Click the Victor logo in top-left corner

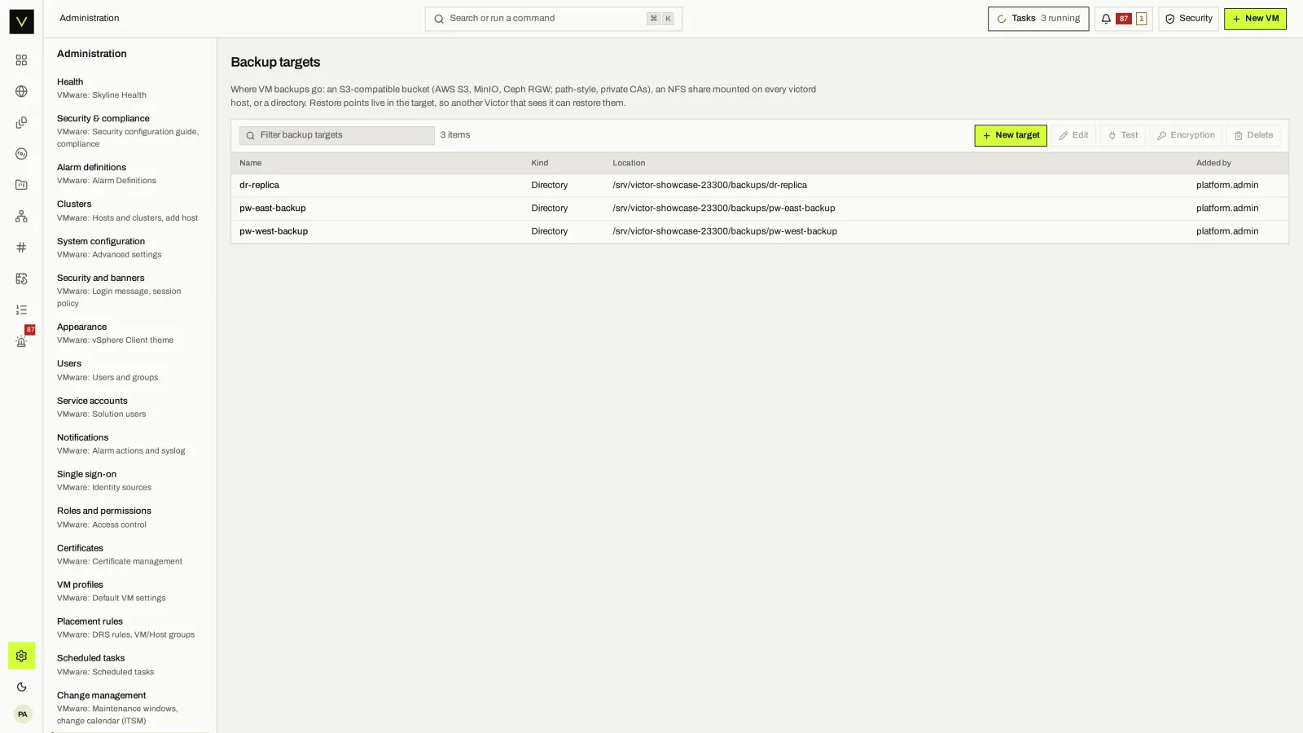pos(21,21)
